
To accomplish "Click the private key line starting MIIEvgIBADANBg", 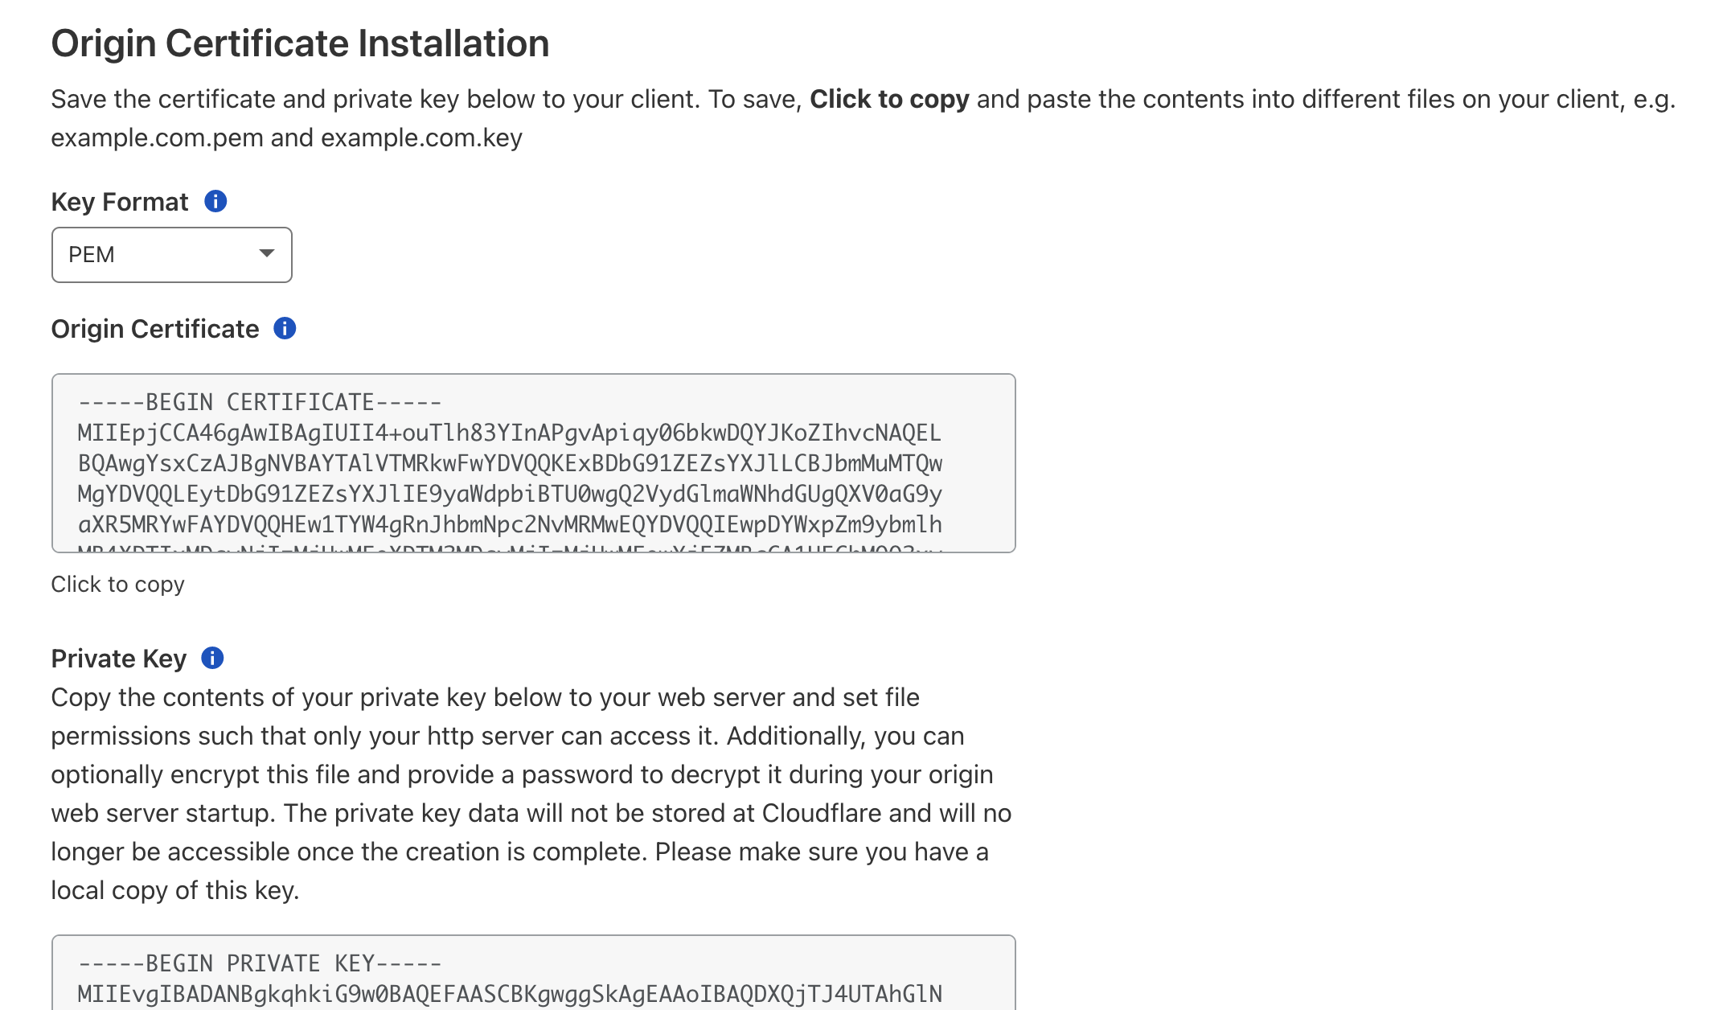I will (x=510, y=994).
